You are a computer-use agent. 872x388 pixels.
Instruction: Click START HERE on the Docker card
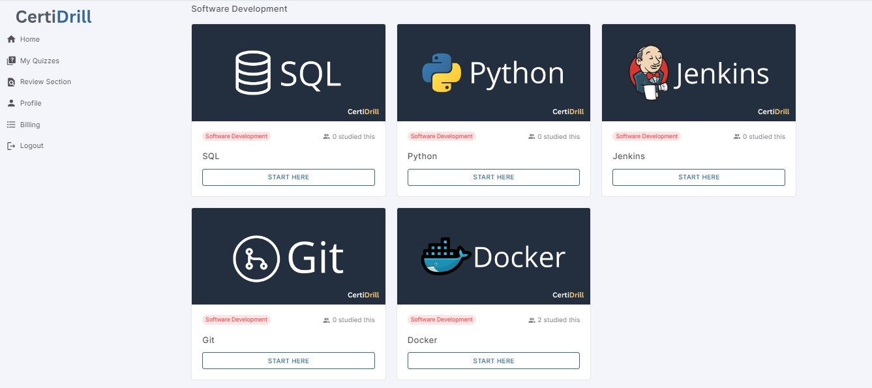point(494,361)
